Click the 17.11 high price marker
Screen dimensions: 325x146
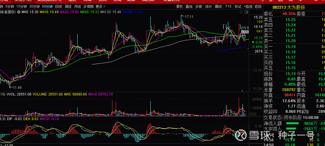click(189, 17)
